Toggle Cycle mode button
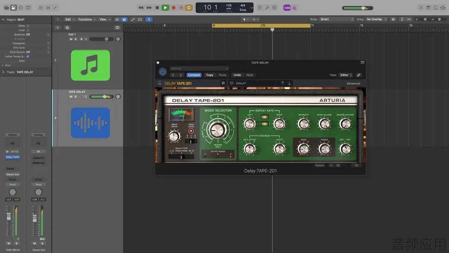 click(189, 8)
